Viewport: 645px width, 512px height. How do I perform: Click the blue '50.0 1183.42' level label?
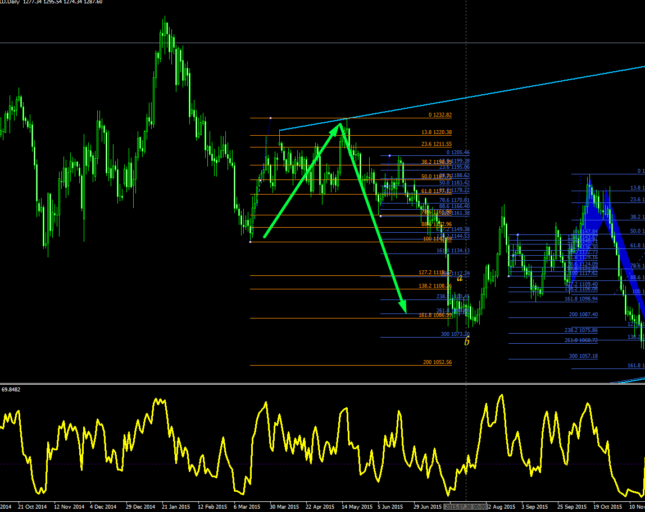pyautogui.click(x=454, y=183)
